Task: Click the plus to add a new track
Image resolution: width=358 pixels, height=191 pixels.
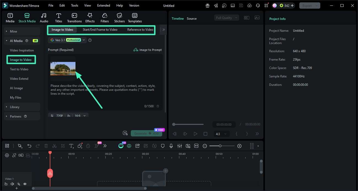Action: click(17, 188)
